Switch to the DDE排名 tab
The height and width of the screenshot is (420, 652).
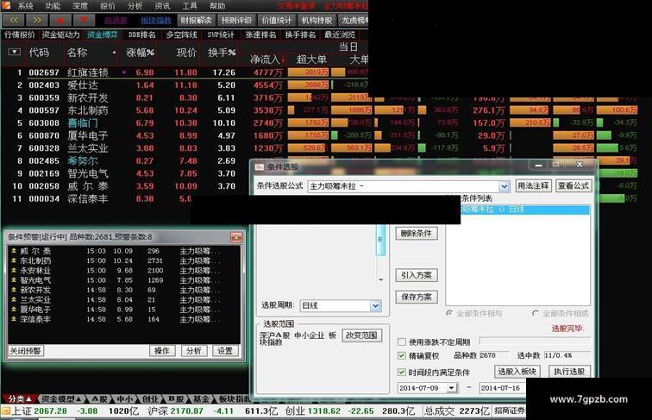pyautogui.click(x=141, y=35)
